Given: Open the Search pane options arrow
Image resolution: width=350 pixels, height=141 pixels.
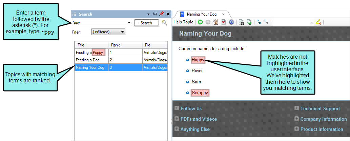Looking at the screenshot, I should coord(148,14).
